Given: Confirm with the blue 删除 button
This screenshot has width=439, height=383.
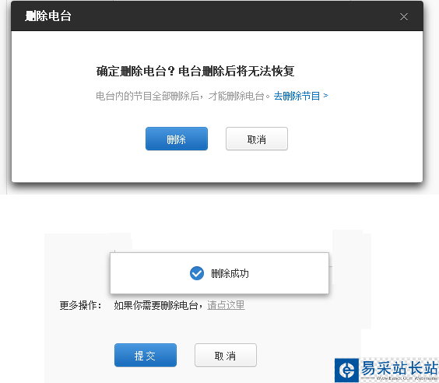Looking at the screenshot, I should [177, 139].
